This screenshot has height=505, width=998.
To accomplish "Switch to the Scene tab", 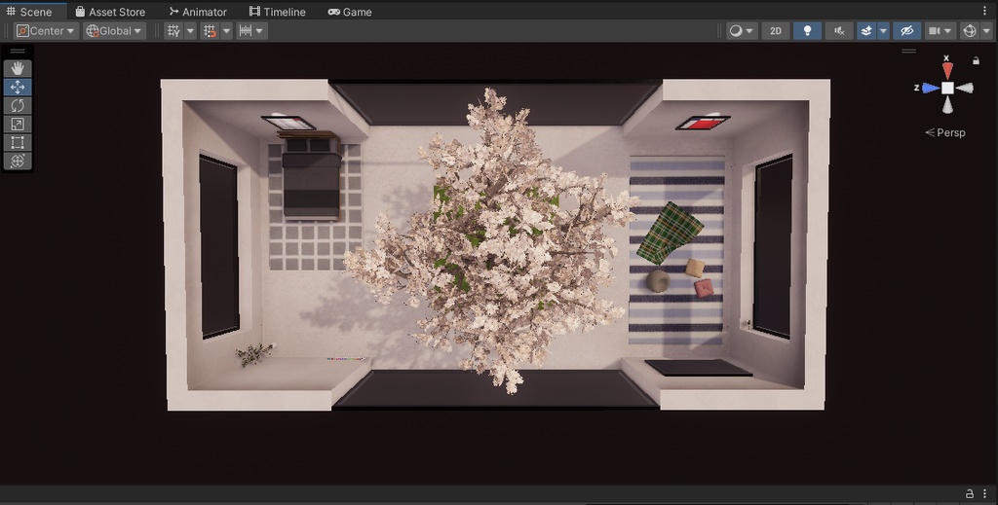I will click(x=29, y=12).
